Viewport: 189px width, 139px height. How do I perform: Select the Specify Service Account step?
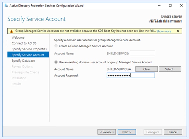28,55
